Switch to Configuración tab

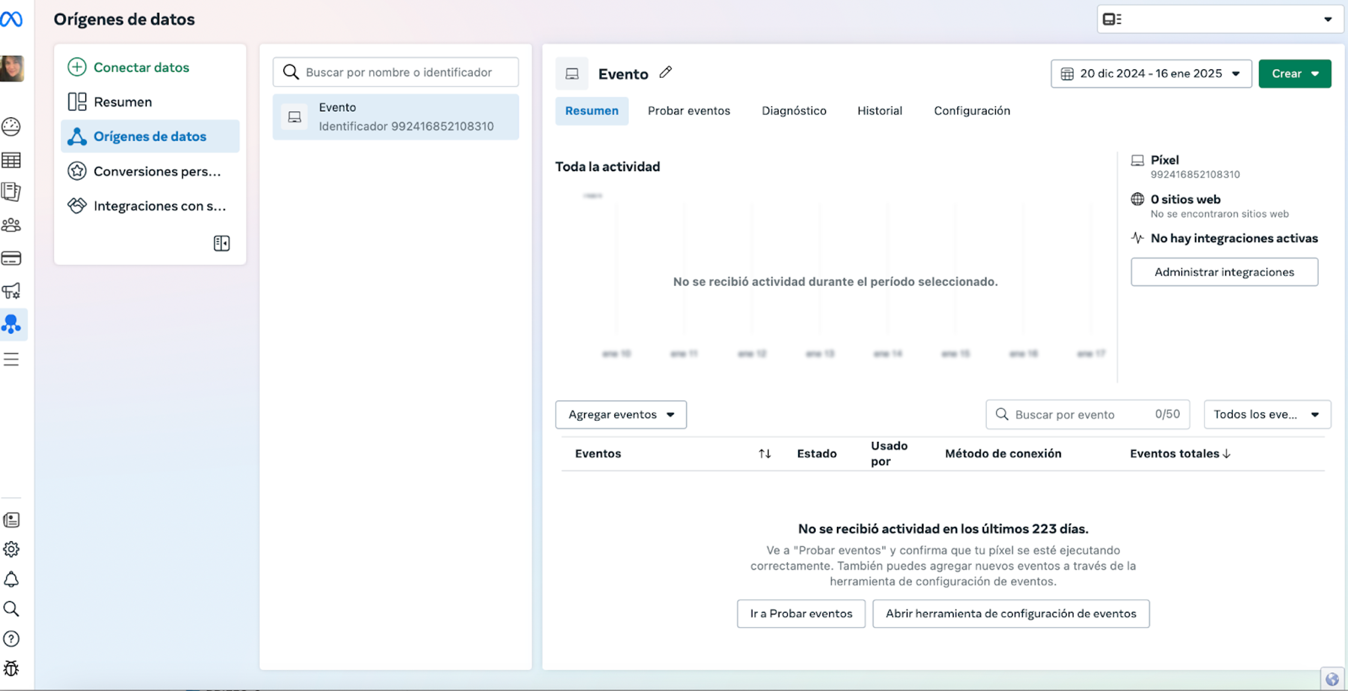pos(972,111)
